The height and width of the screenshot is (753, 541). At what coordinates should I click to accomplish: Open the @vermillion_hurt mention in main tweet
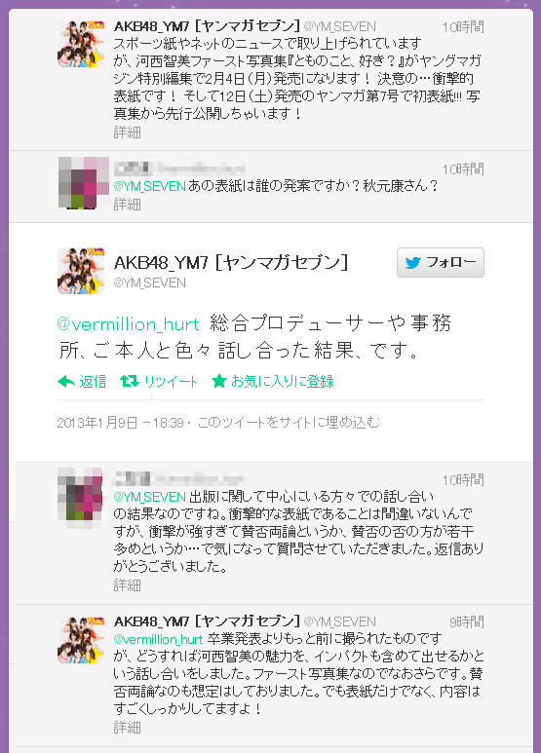[128, 324]
